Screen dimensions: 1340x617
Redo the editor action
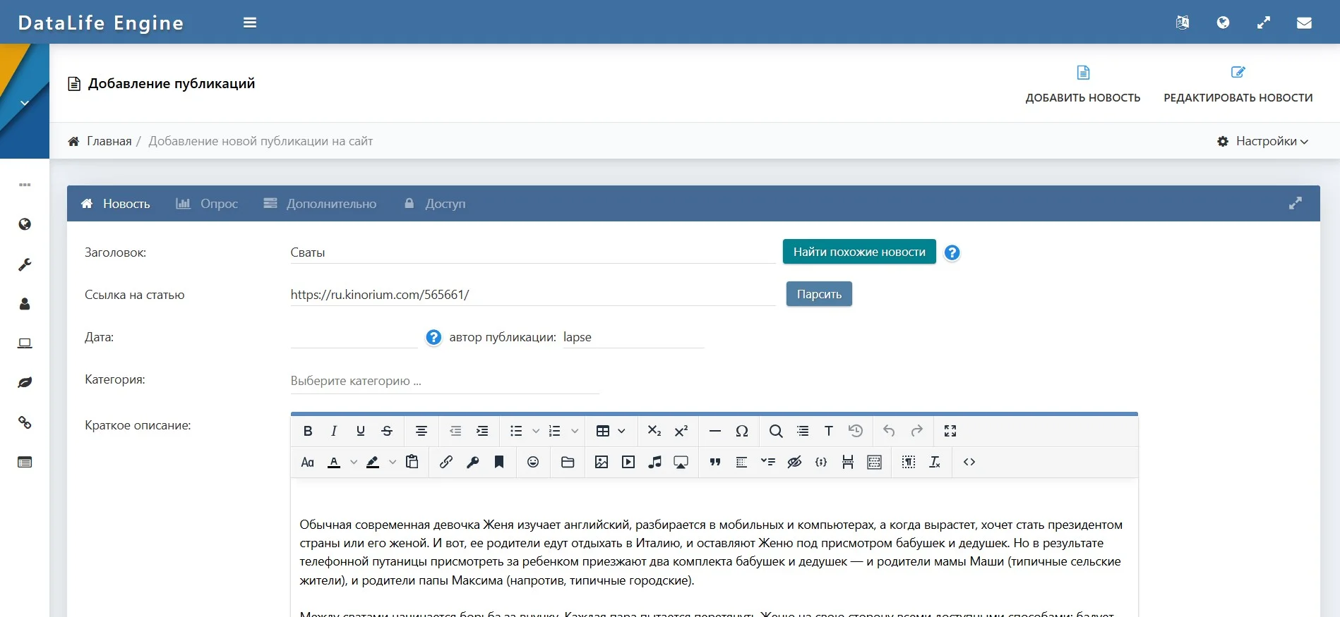916,431
